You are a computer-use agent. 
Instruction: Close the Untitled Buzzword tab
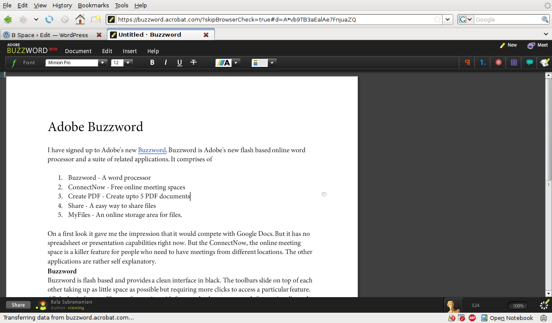[206, 35]
